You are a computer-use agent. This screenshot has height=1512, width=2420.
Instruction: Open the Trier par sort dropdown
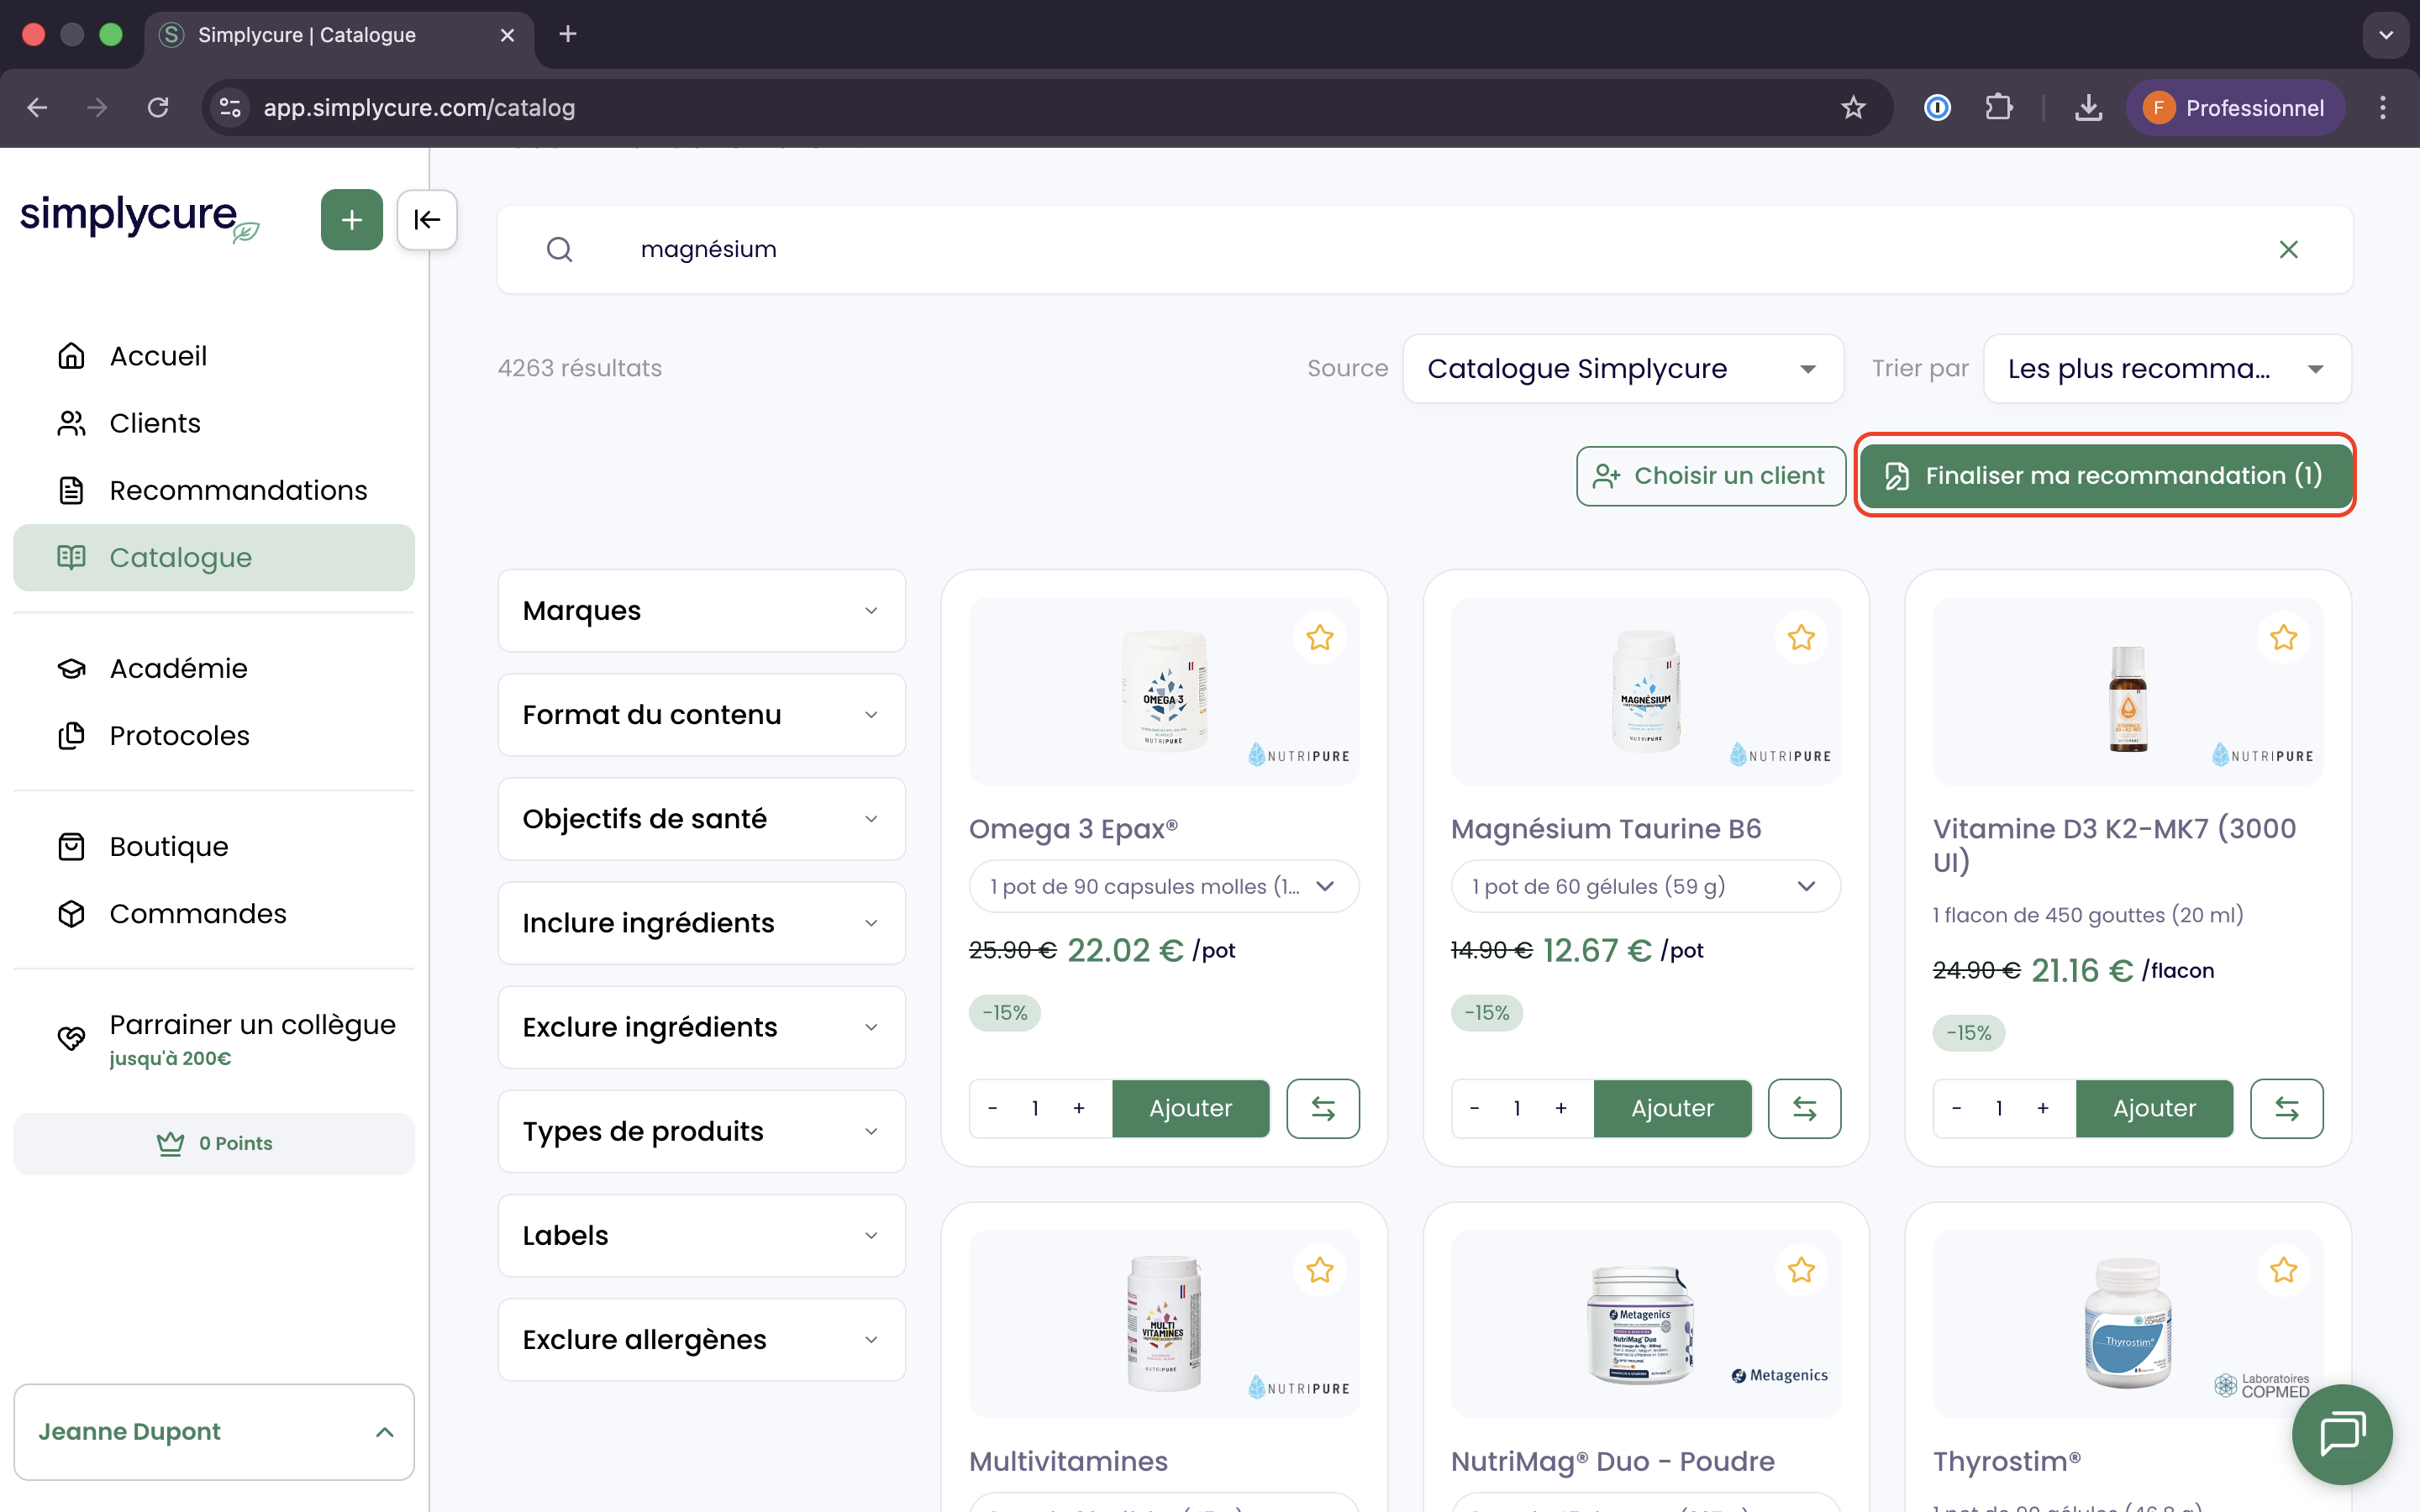[2167, 369]
